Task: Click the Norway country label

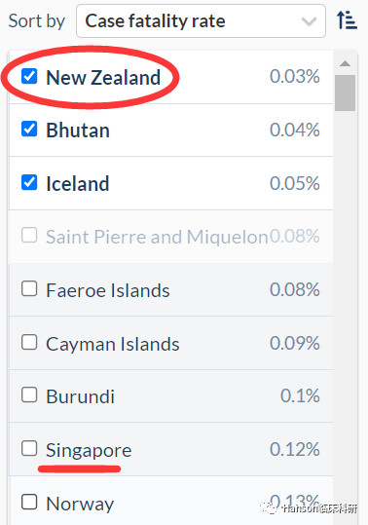Action: 80,504
